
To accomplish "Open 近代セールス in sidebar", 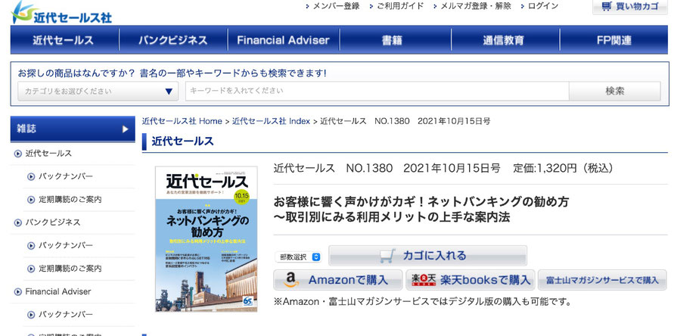I will coord(48,154).
